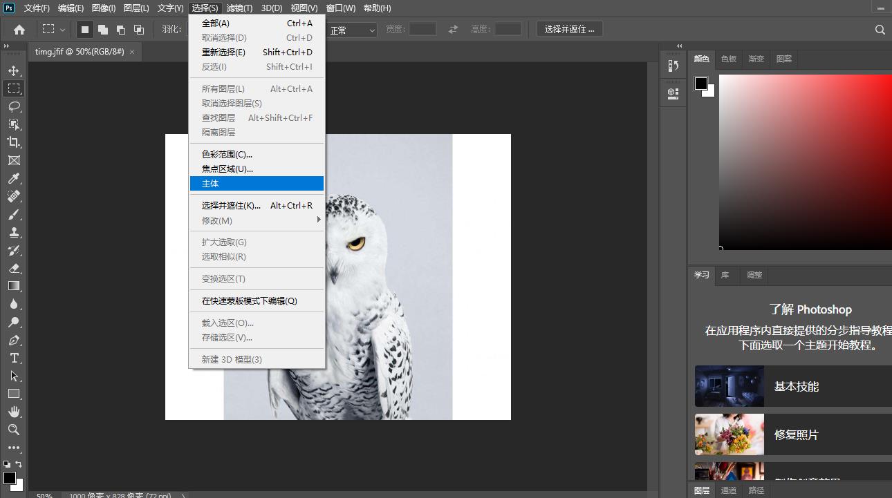892x498 pixels.
Task: Select the Horizontal Type tool
Action: pos(15,358)
